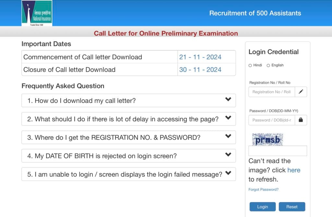The width and height of the screenshot is (332, 217).
Task: Expand chevron for login failed message question
Action: point(228,173)
